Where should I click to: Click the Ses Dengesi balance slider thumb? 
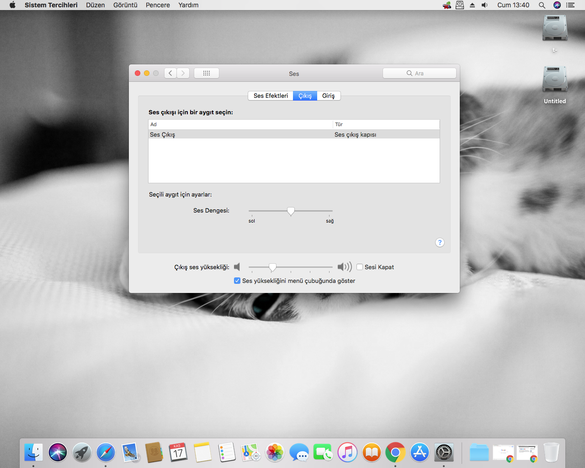point(291,211)
